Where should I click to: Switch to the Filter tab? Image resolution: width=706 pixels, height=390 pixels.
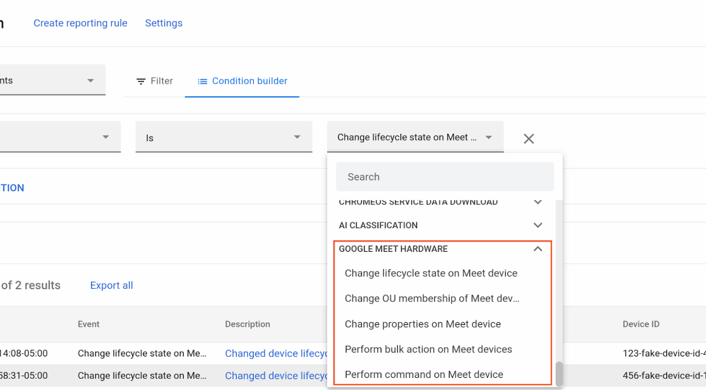pos(154,81)
